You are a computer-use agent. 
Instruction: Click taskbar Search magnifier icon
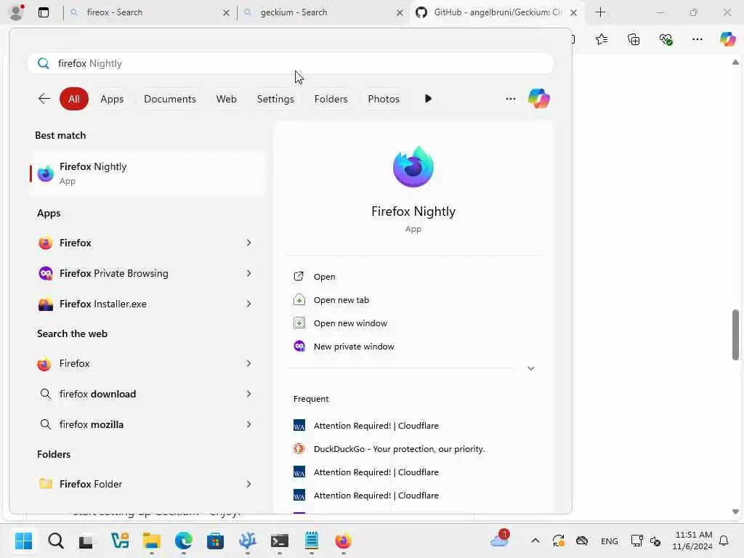point(55,541)
